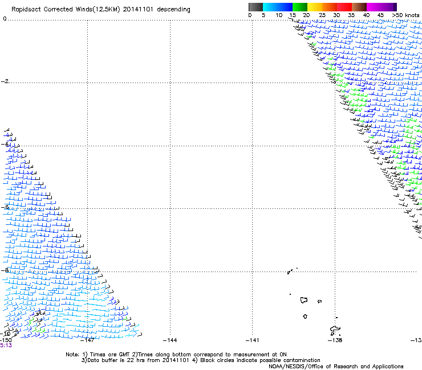Screen dimensions: 422x370
Task: Click the '-10' latitude axis label
Action: (5, 334)
